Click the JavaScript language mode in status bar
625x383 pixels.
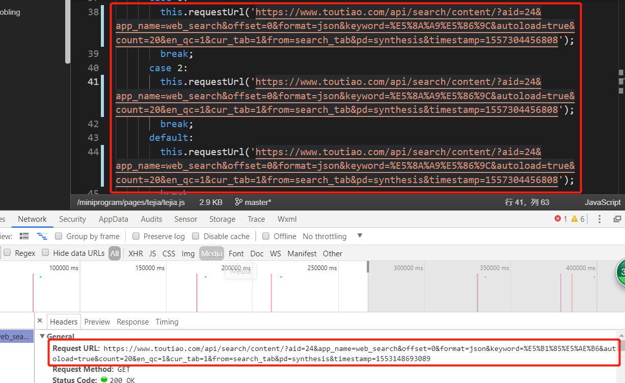point(603,202)
